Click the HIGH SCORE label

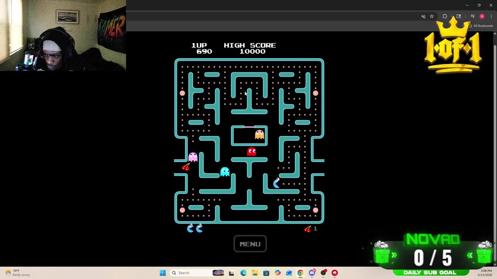point(250,45)
